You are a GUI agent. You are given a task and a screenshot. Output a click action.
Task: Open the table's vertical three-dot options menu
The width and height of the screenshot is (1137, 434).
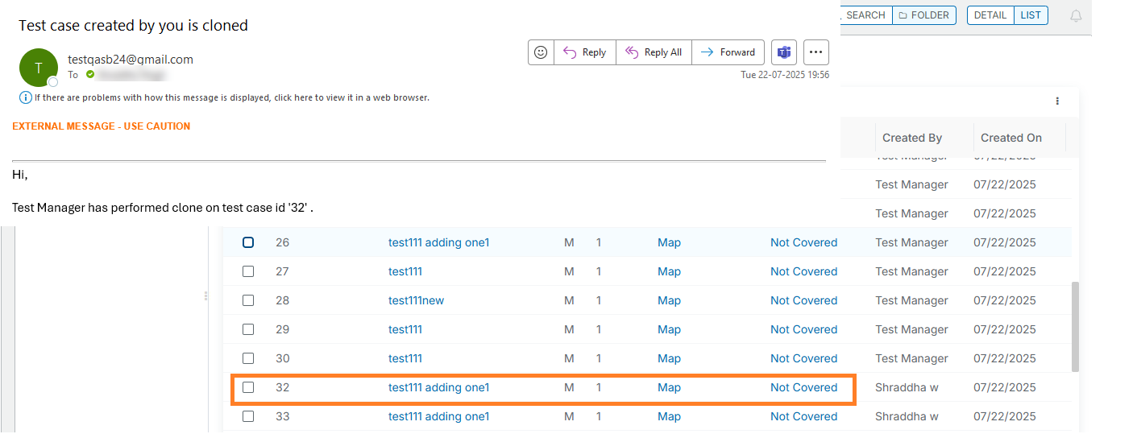pos(1057,101)
